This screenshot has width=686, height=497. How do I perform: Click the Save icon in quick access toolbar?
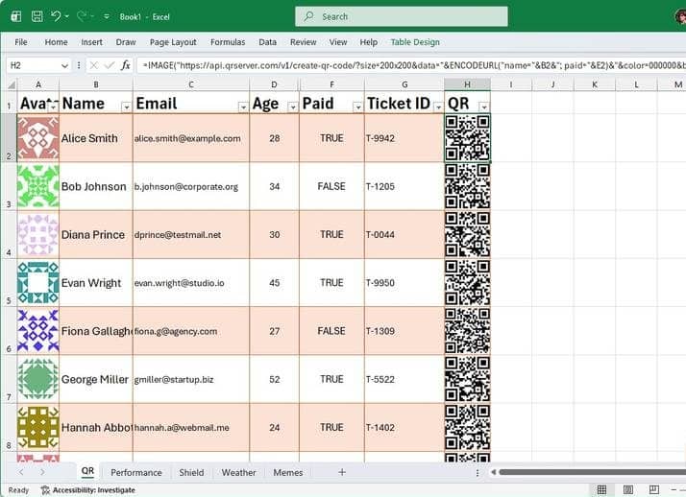click(x=37, y=16)
